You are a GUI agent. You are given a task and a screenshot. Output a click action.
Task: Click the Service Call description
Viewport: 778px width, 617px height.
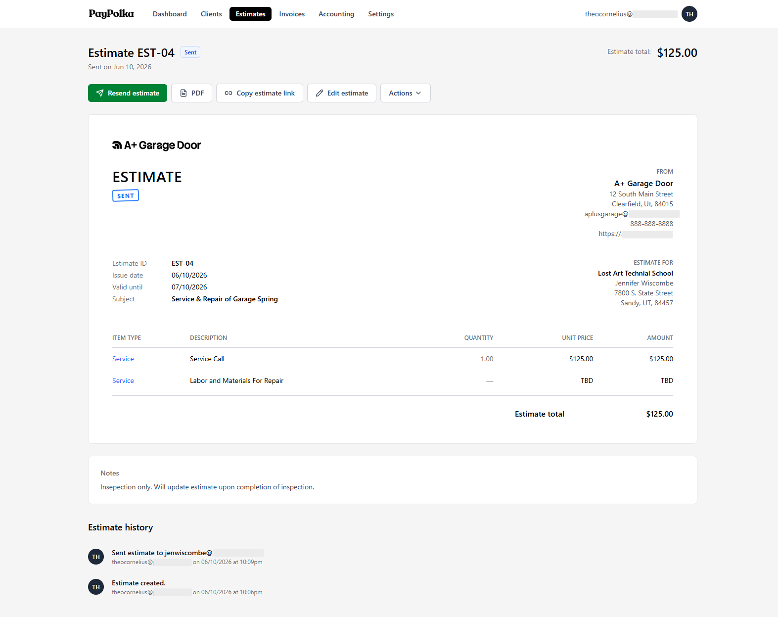pos(207,359)
